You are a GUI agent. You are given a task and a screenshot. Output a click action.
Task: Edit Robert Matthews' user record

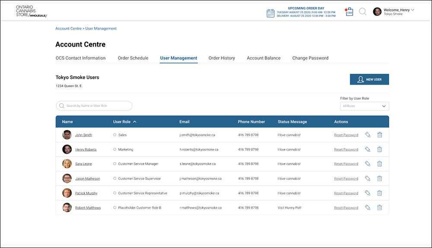coord(368,207)
